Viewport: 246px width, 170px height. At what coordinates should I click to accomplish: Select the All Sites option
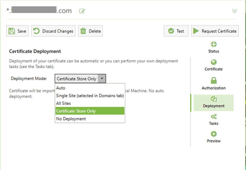tap(64, 103)
